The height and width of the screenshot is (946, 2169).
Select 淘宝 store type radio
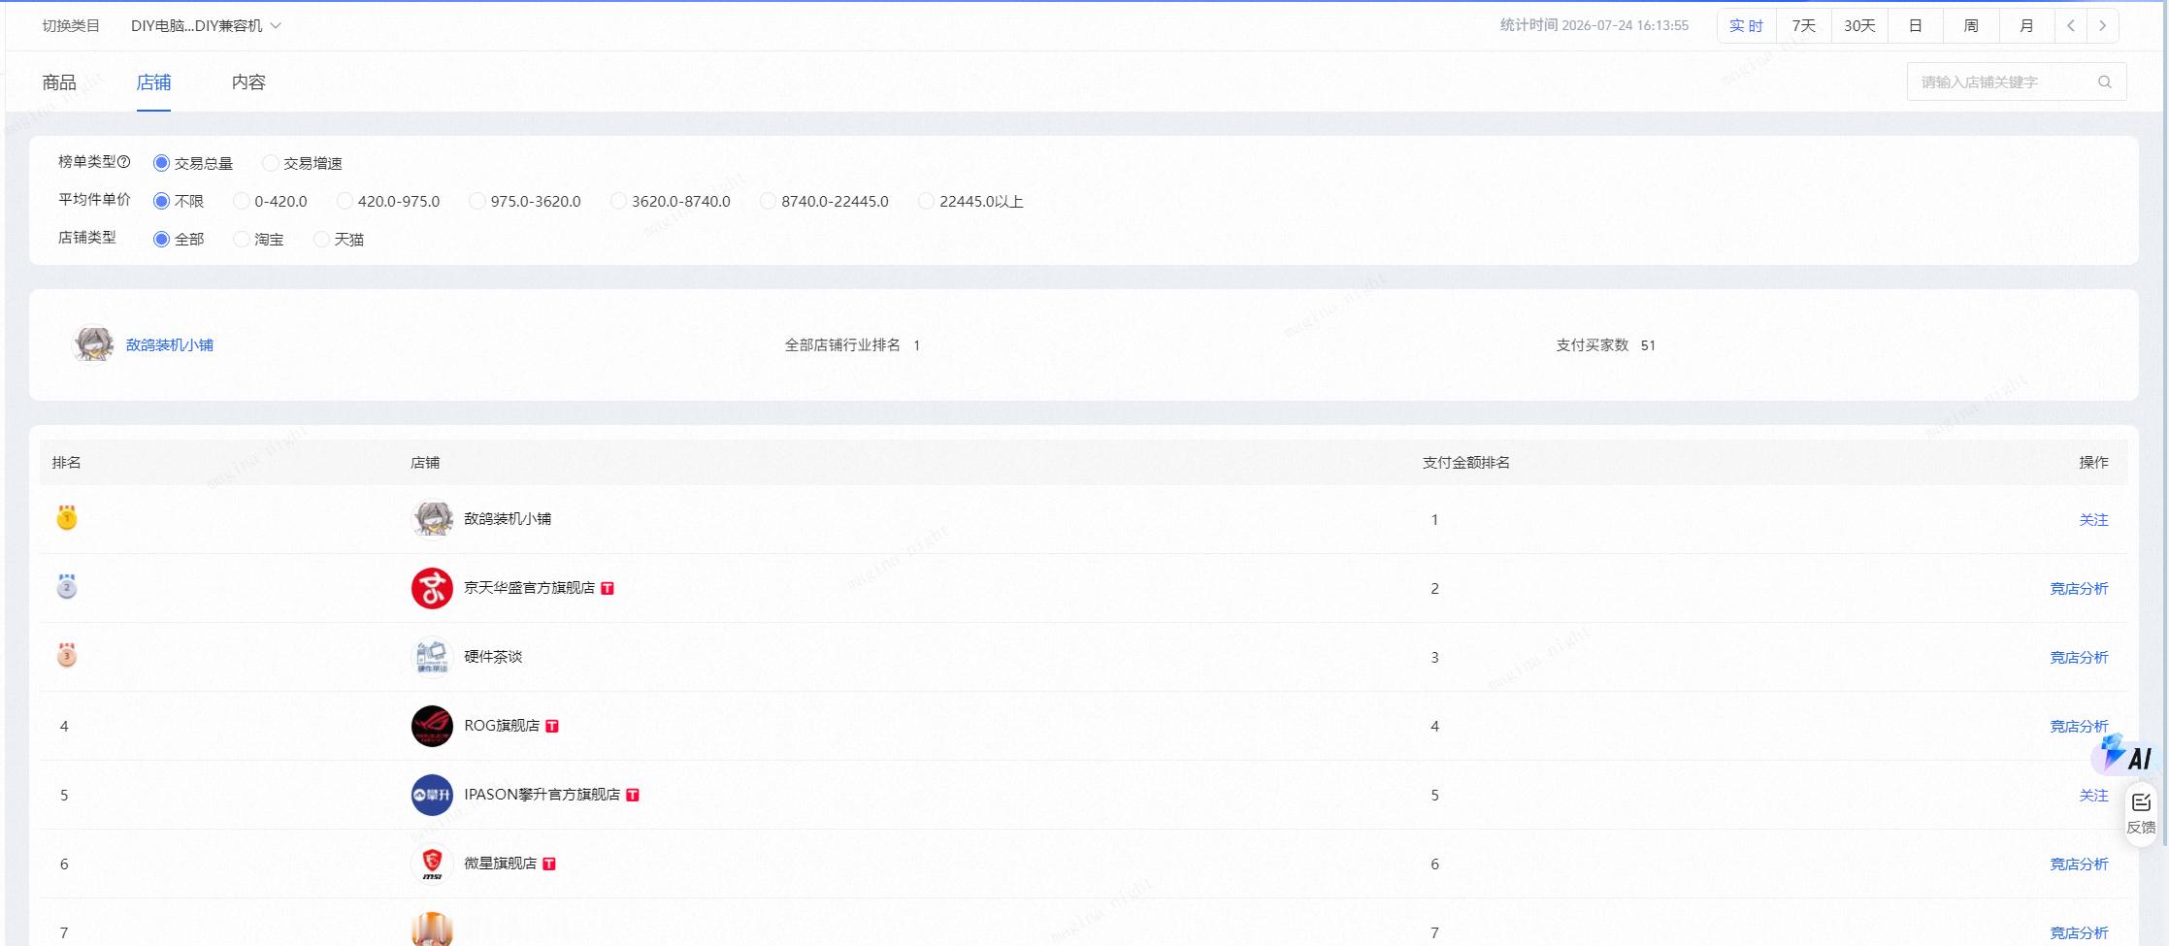242,239
